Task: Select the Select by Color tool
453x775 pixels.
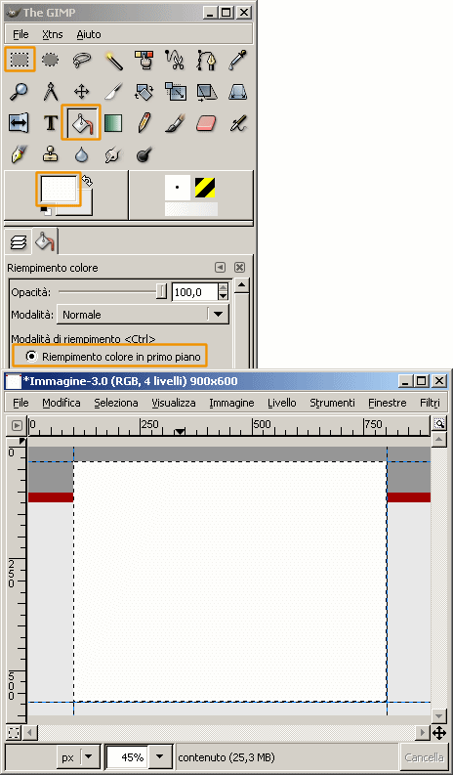Action: coord(144,60)
